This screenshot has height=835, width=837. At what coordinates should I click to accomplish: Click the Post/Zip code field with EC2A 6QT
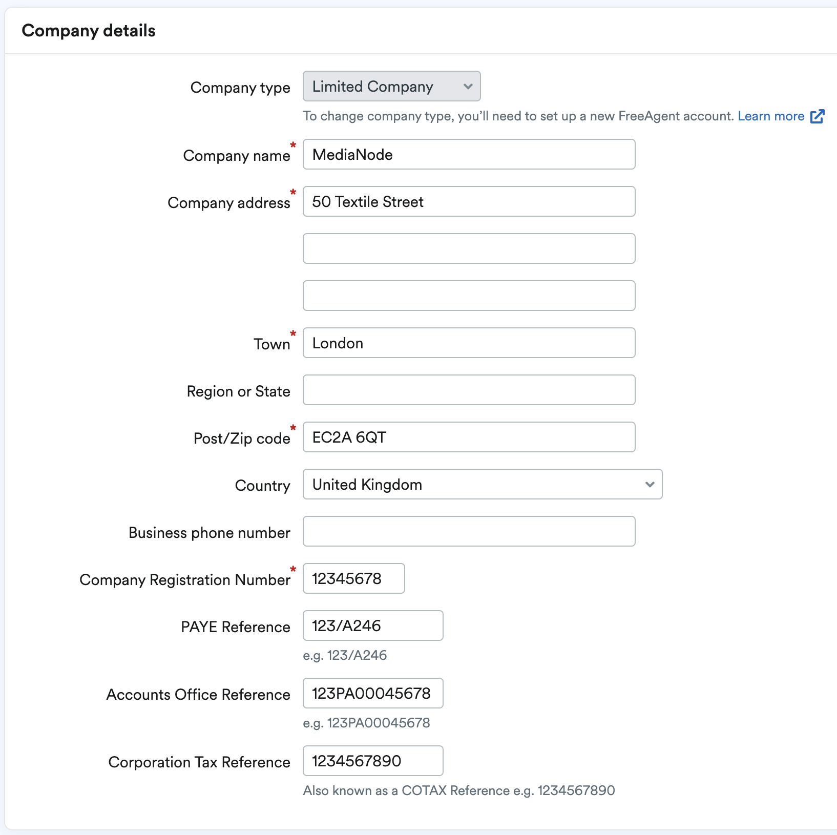(469, 437)
